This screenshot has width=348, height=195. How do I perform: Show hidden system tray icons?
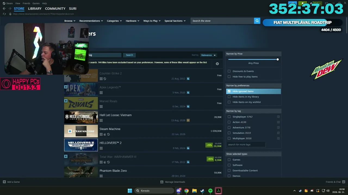pyautogui.click(x=294, y=191)
